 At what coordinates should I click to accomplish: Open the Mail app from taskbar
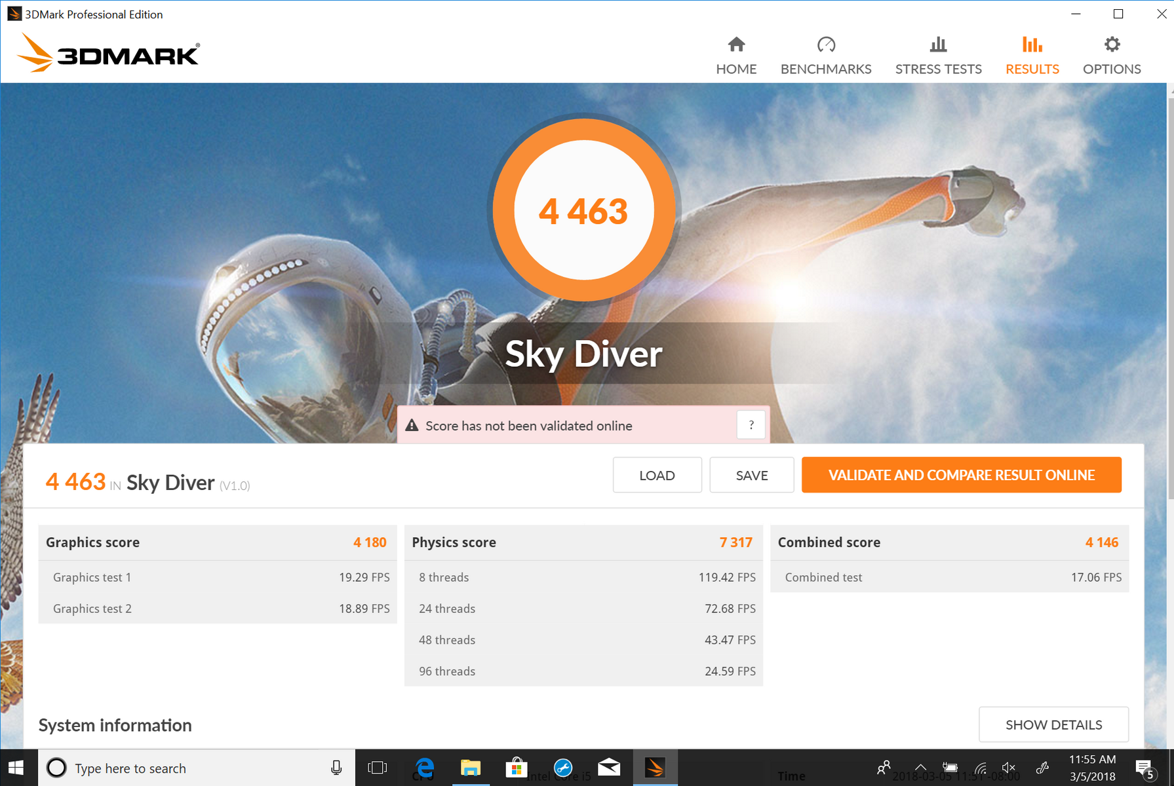609,768
